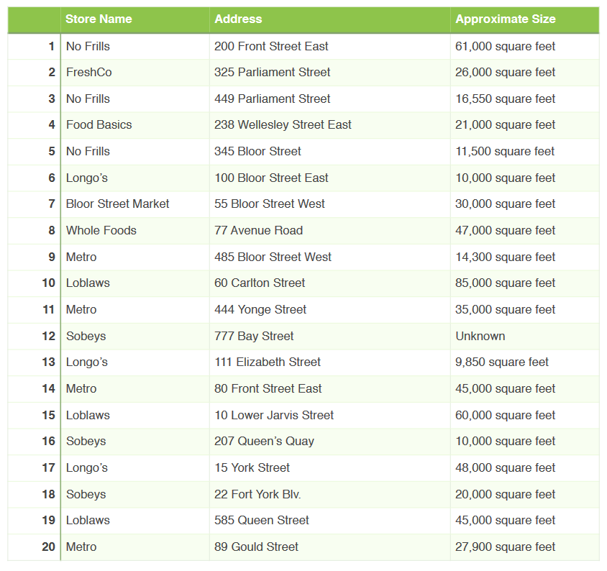Click the 585 Queen Street address

[262, 521]
